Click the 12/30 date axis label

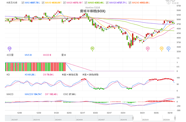(39, 113)
